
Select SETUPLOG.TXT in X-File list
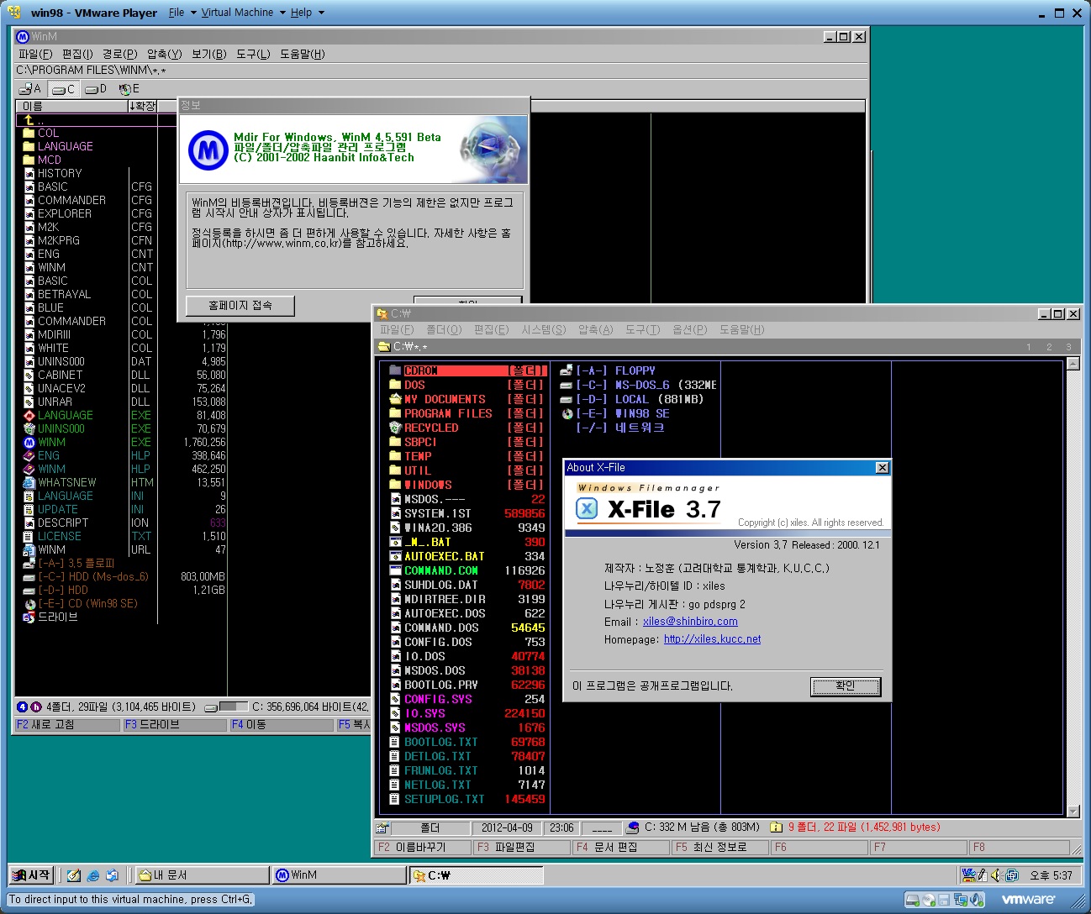coord(467,799)
